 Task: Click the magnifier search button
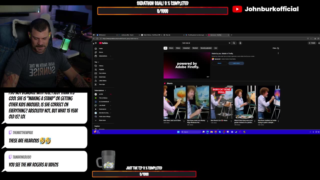tap(234, 43)
